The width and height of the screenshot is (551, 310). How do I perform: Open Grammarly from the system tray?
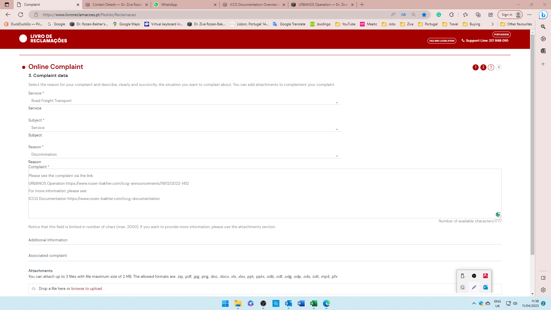463,287
